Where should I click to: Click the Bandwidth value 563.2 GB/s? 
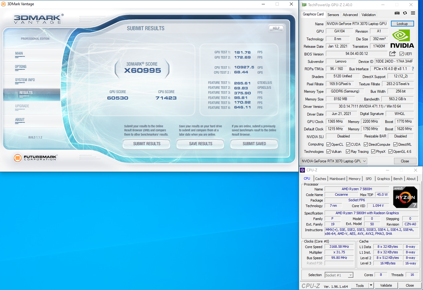pos(397,99)
